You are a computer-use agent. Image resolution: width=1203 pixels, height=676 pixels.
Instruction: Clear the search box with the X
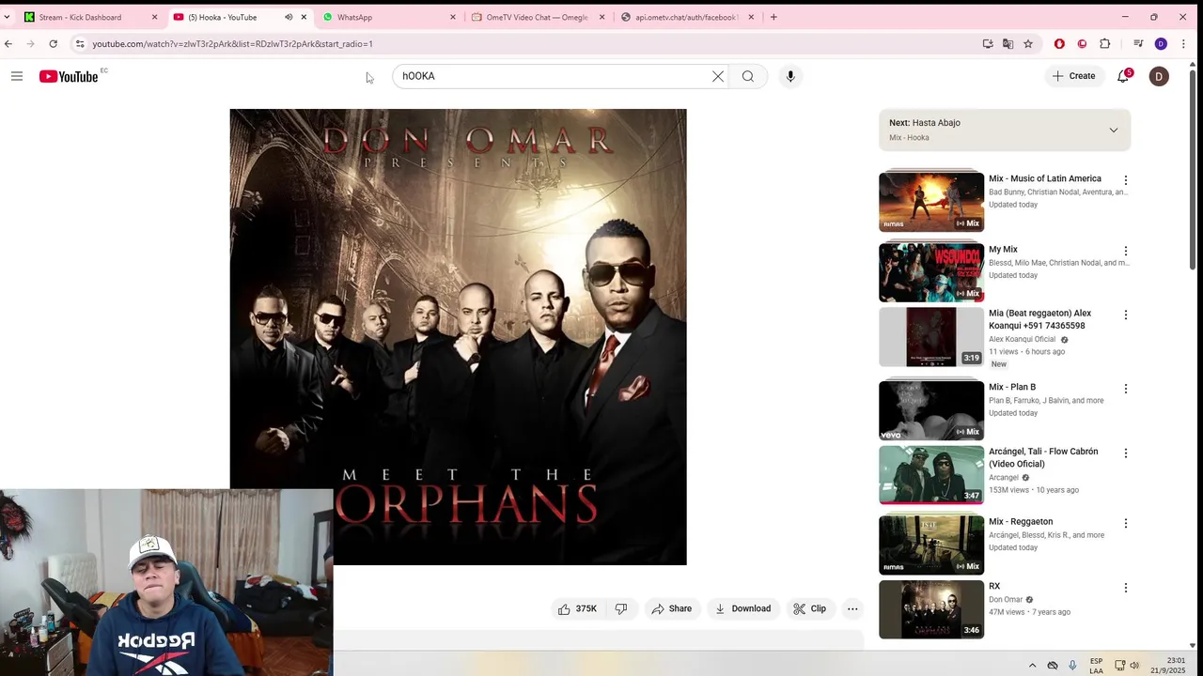pos(718,76)
